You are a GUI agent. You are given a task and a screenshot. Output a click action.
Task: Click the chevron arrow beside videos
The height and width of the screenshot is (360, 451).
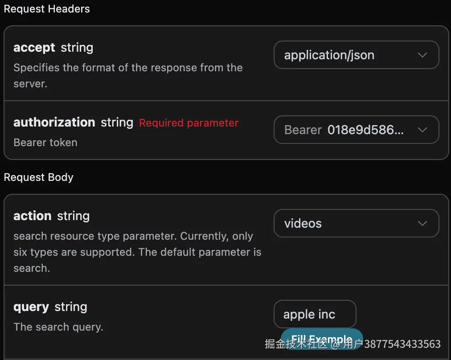click(x=422, y=224)
